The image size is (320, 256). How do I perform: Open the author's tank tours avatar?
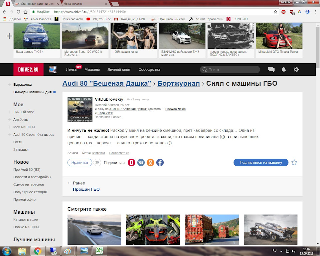[80, 110]
